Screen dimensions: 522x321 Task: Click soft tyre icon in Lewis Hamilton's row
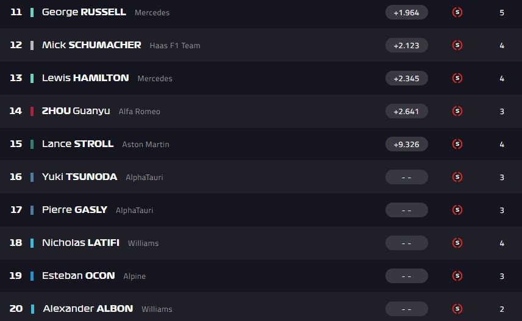pos(457,78)
